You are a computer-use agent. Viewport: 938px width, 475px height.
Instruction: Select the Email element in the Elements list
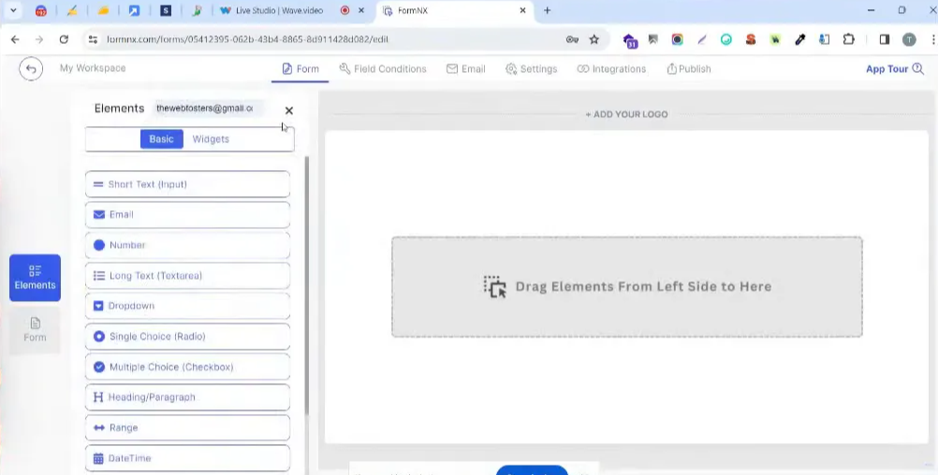click(x=187, y=214)
